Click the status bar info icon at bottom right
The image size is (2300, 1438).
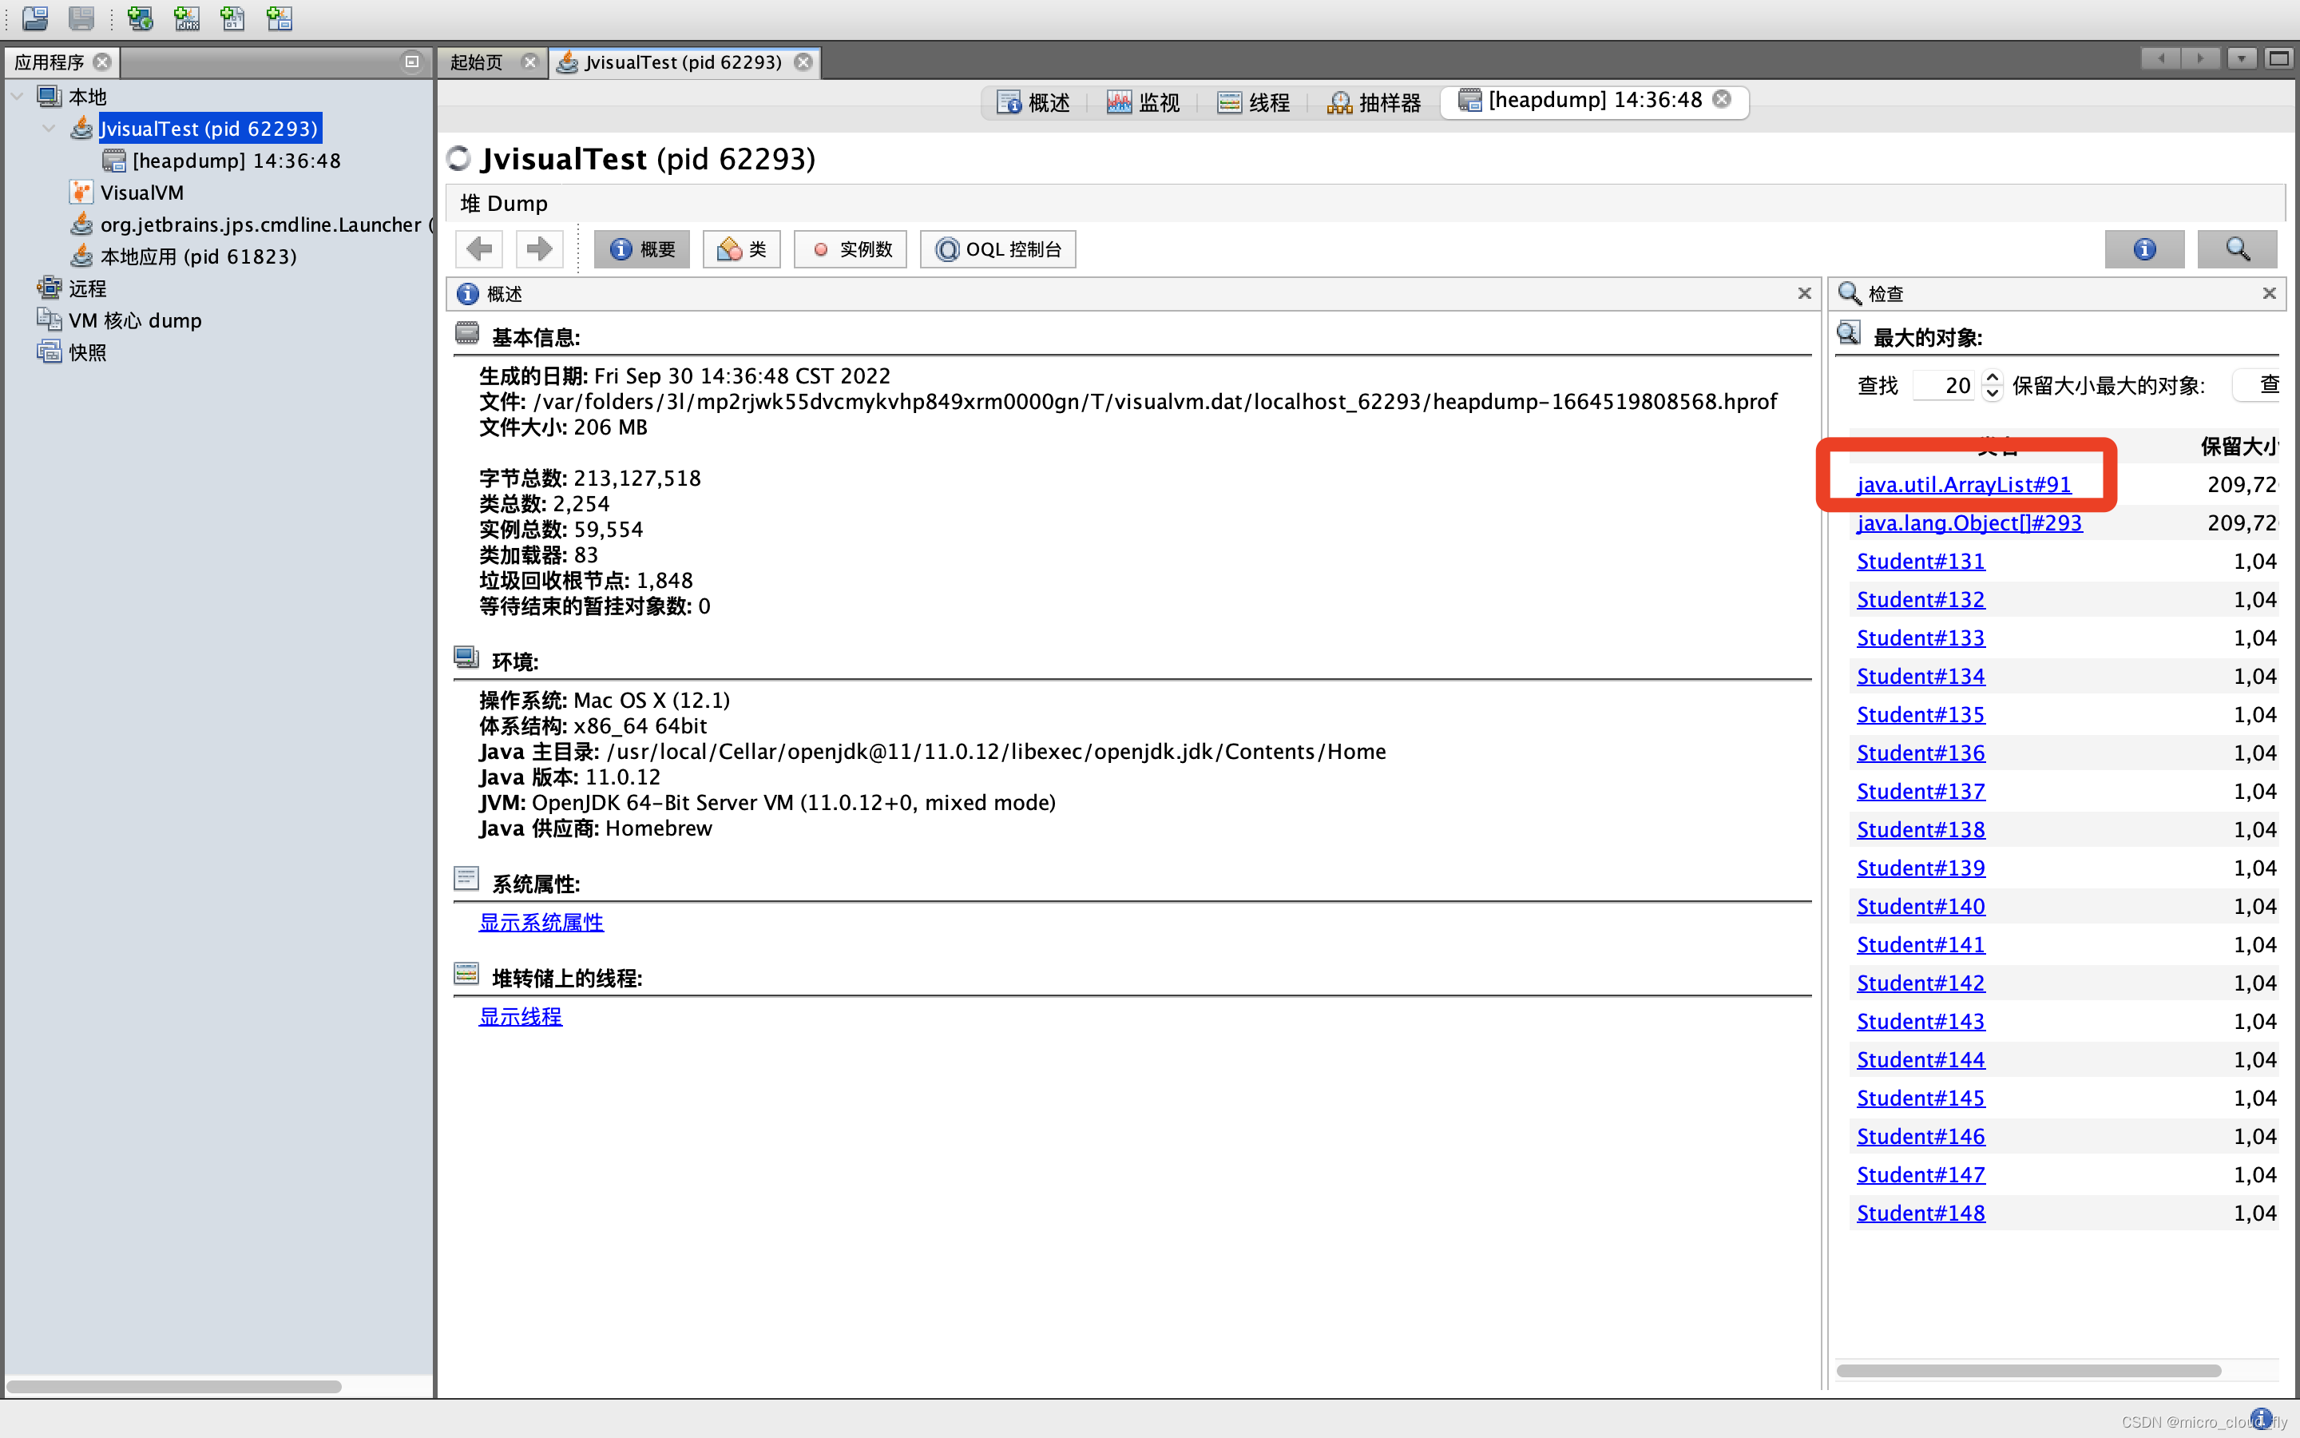pos(2262,1418)
